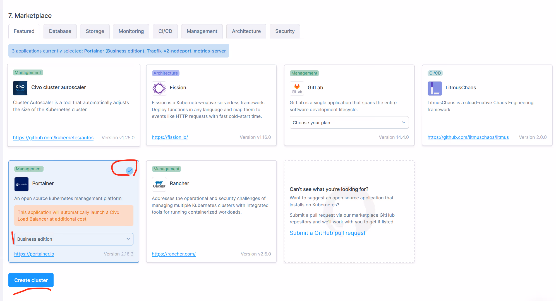Click 'Version 2.16.2' on Portainer card
This screenshot has width=556, height=301.
119,254
